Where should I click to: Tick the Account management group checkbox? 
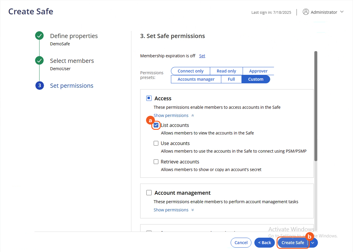[149, 193]
